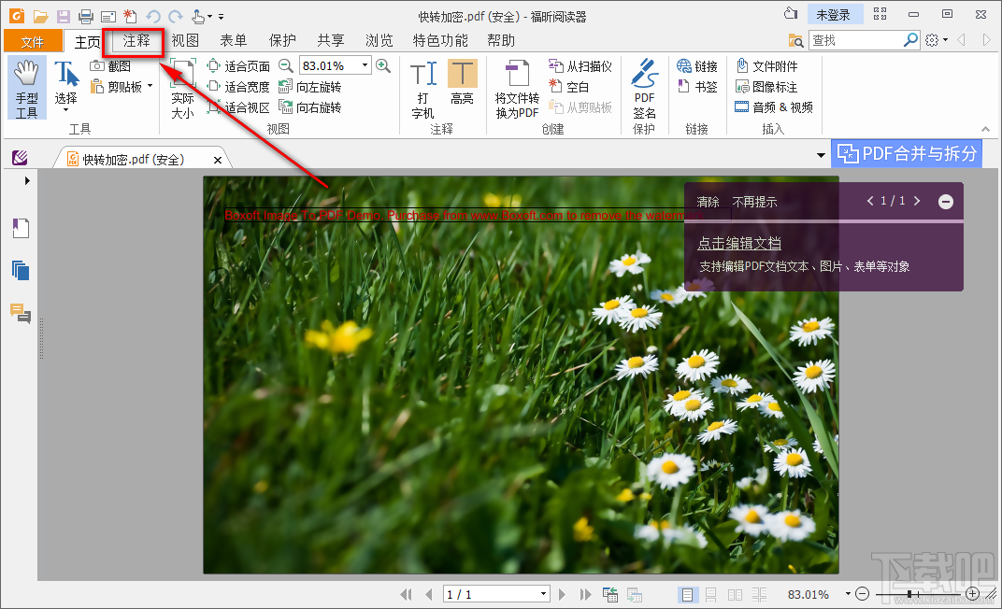This screenshot has width=1002, height=609.
Task: Click inside the 查找 search field
Action: [860, 40]
